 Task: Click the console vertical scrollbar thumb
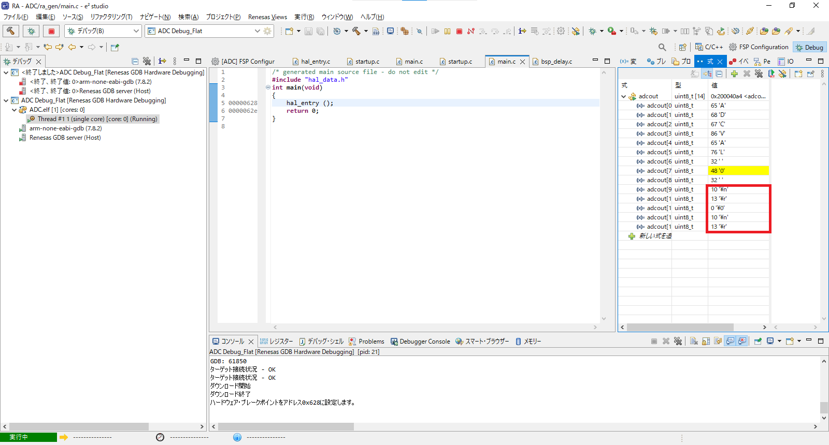coord(824,407)
